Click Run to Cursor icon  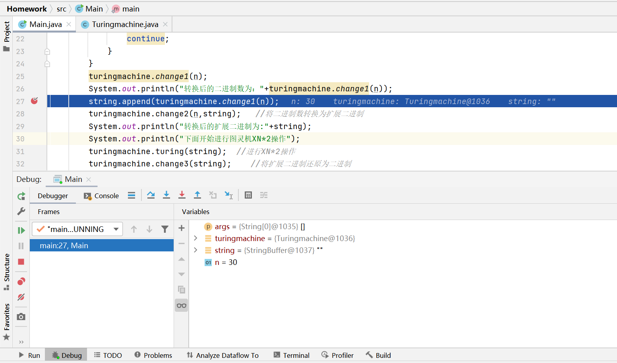click(x=229, y=195)
